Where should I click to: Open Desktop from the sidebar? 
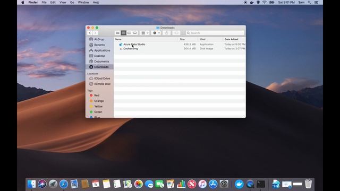pyautogui.click(x=99, y=56)
